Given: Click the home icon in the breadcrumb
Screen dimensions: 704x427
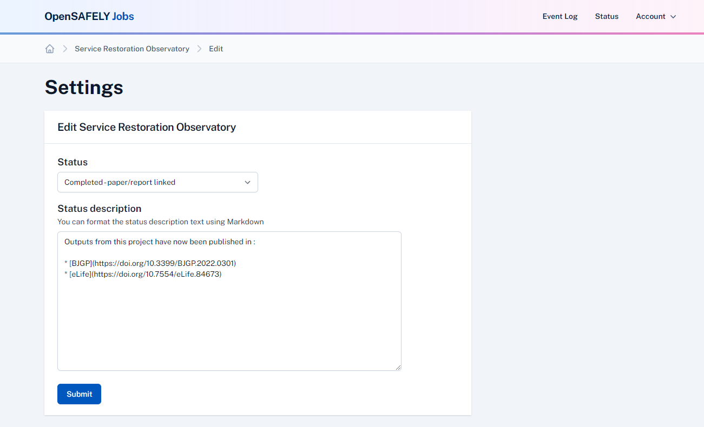Looking at the screenshot, I should pos(50,49).
